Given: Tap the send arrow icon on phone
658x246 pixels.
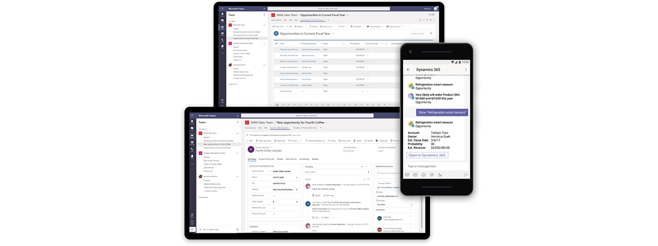Looking at the screenshot, I should click(466, 174).
